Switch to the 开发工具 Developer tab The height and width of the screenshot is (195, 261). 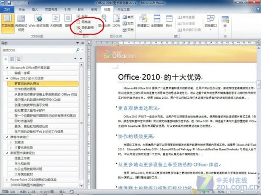pyautogui.click(x=123, y=9)
